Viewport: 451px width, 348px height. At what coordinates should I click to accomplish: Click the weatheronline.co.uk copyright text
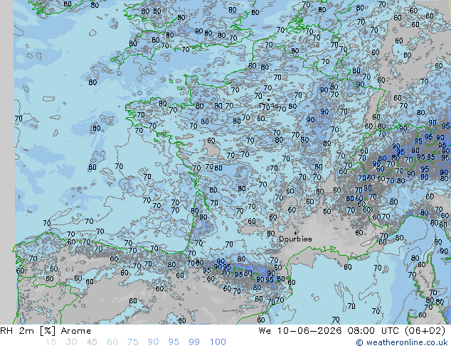pyautogui.click(x=402, y=342)
